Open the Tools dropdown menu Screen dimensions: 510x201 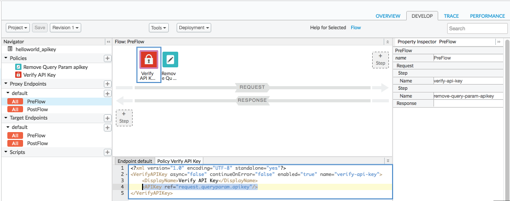[159, 28]
